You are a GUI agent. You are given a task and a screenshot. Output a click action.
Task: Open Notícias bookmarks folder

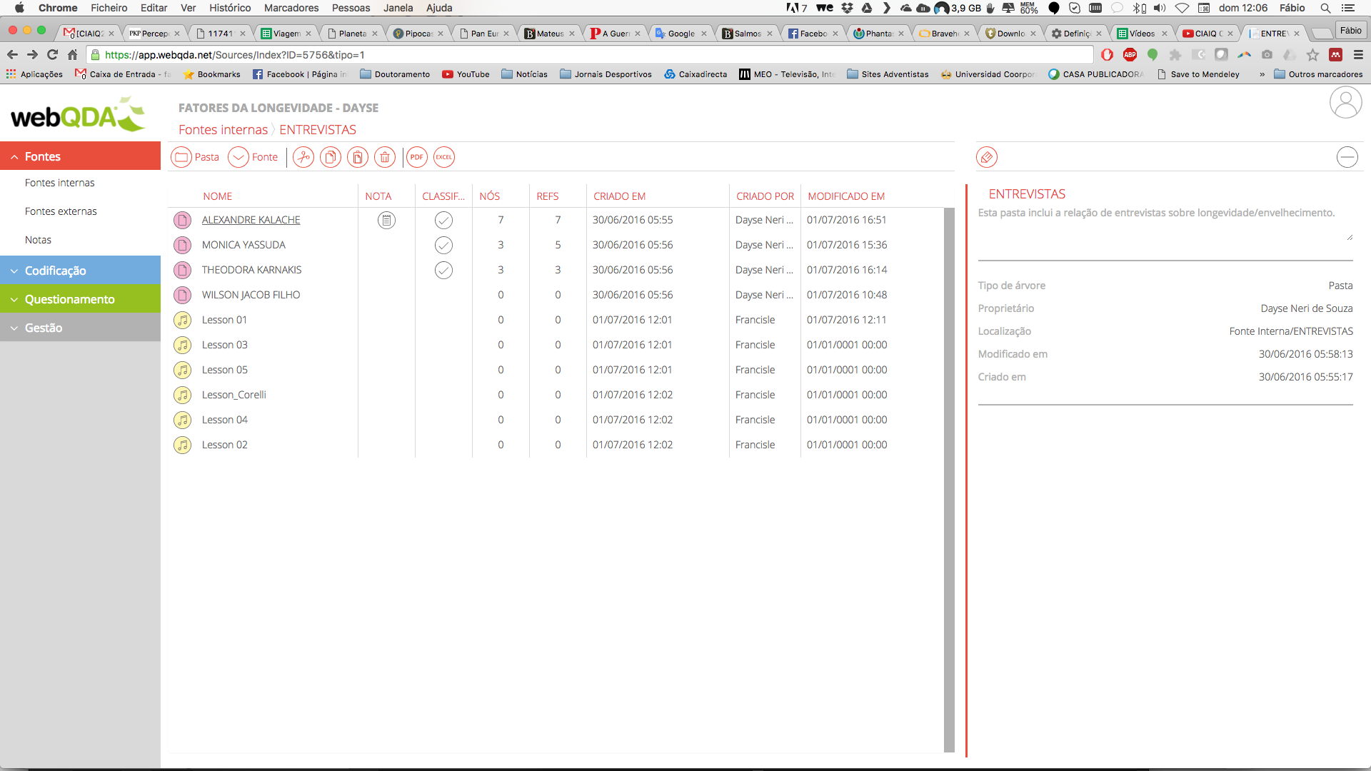coord(524,74)
